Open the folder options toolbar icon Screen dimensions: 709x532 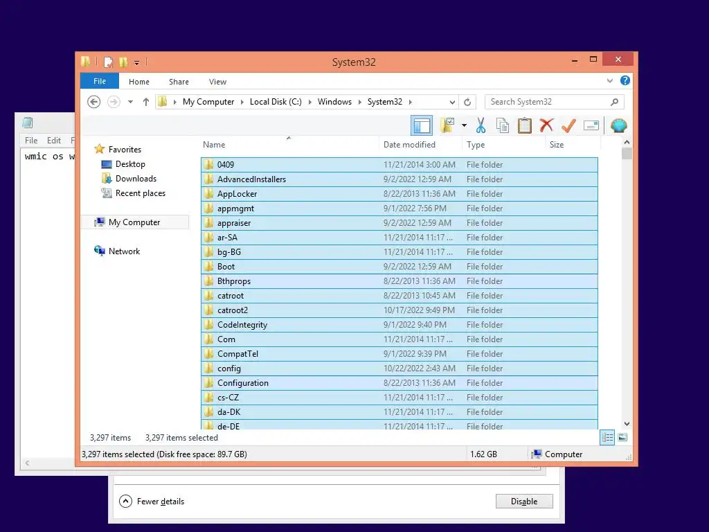[x=447, y=125]
